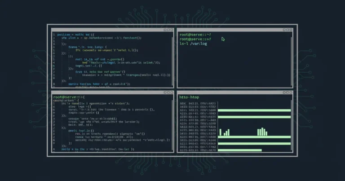Click the first square button in top-left code window's title bar
The height and width of the screenshot is (181, 345).
[x=165, y=30]
